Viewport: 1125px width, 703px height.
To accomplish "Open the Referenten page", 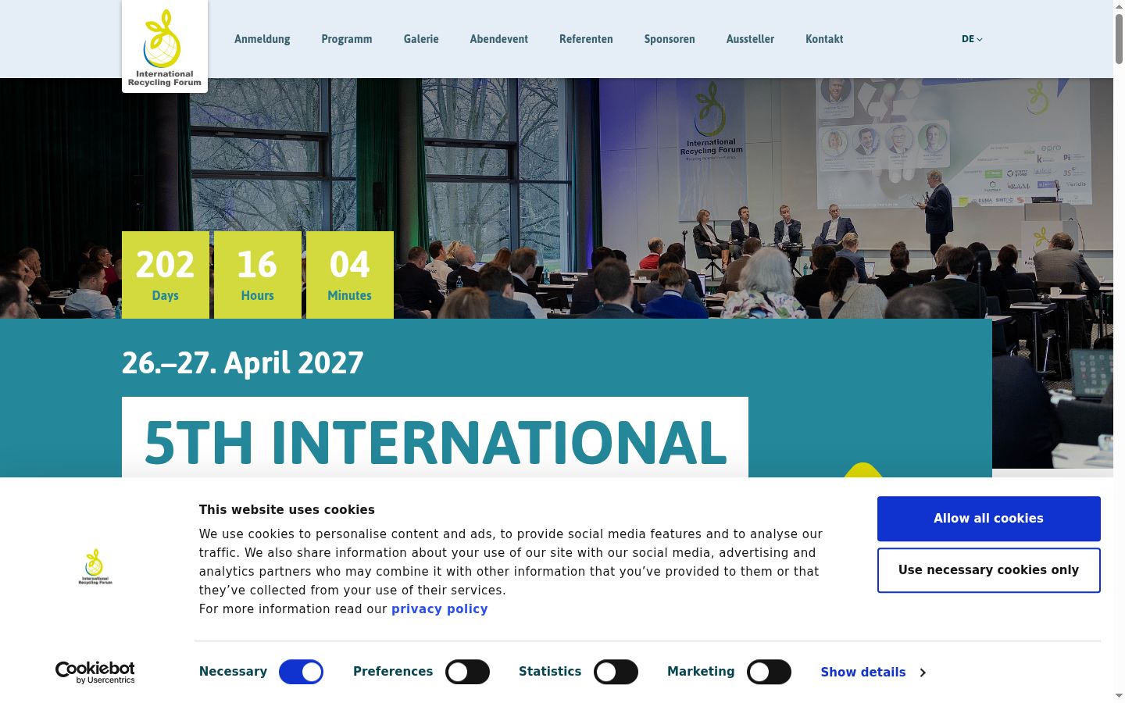I will tap(586, 39).
